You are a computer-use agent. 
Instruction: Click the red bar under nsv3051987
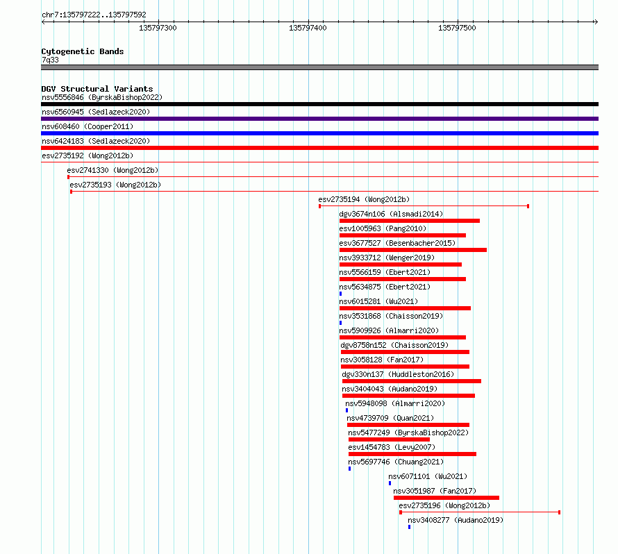(x=446, y=498)
